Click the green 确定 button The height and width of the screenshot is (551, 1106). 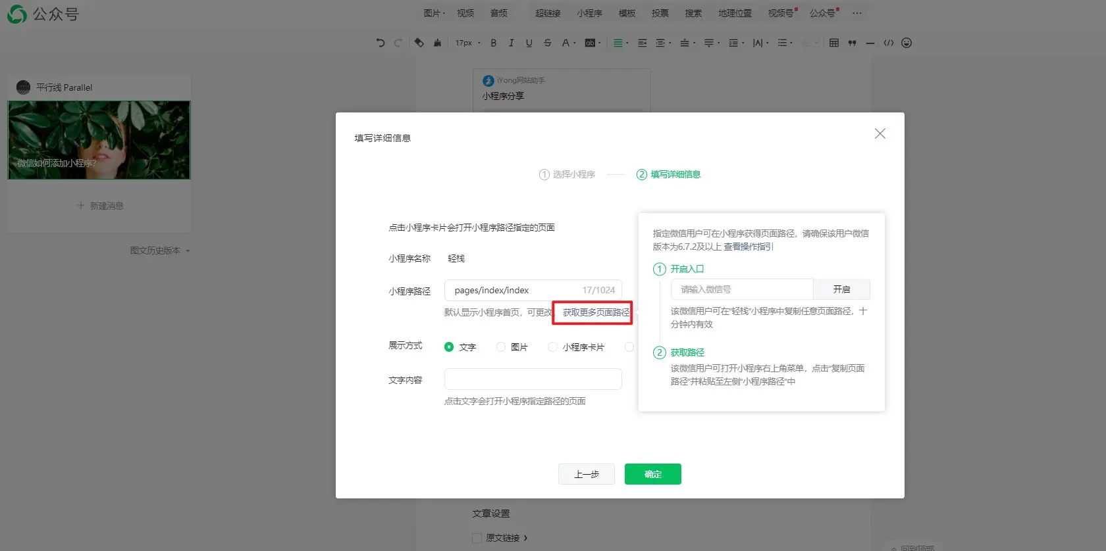point(652,474)
